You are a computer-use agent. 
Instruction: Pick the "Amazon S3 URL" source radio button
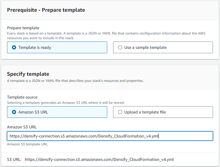[x=14, y=112]
